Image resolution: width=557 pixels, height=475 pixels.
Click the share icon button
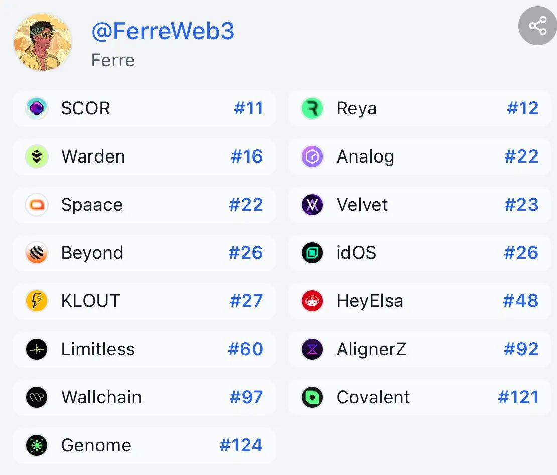coord(537,26)
